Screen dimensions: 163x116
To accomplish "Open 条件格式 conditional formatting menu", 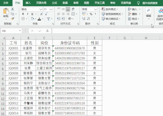I will coord(110,9).
